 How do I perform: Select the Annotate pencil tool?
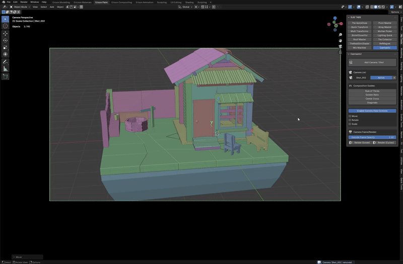tap(5, 62)
